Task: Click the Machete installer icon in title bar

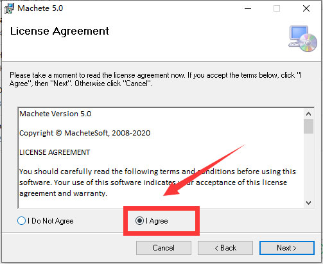Action: pyautogui.click(x=9, y=8)
